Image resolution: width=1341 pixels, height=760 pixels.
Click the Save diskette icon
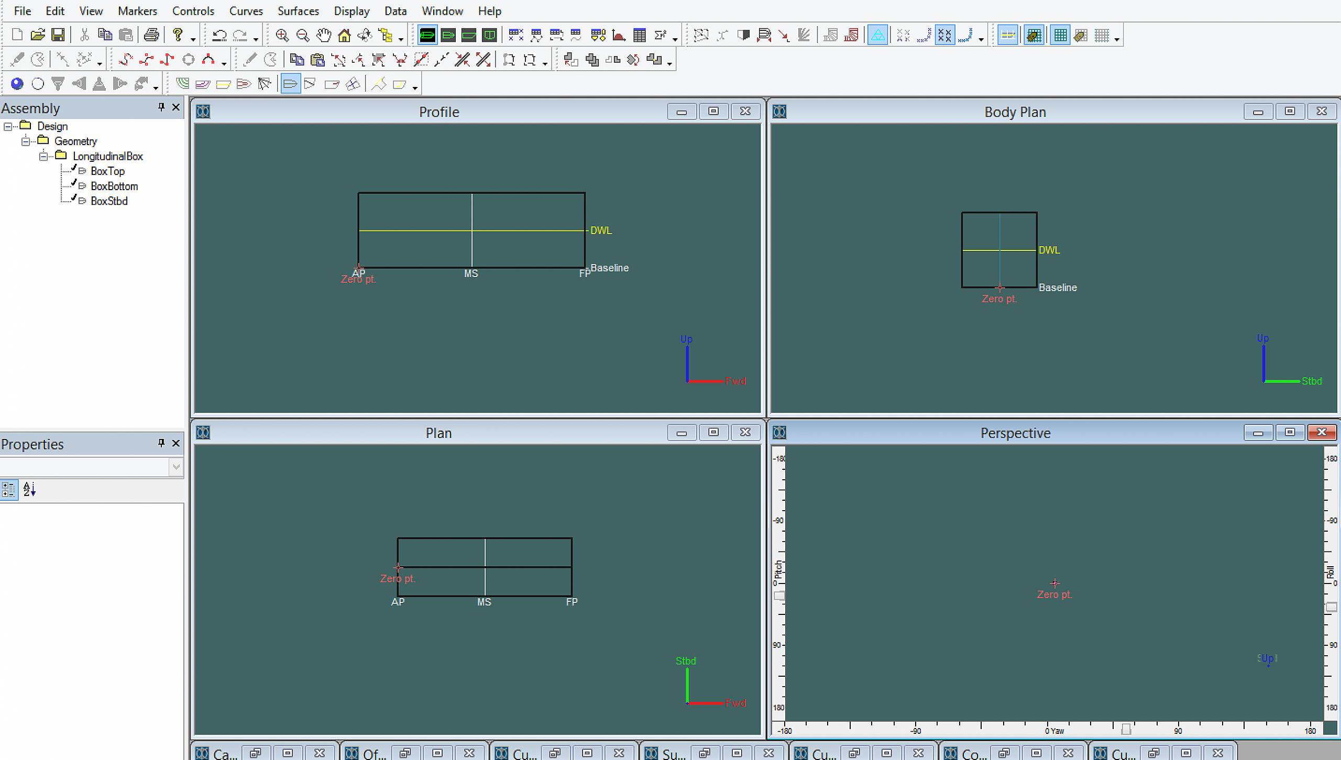58,35
